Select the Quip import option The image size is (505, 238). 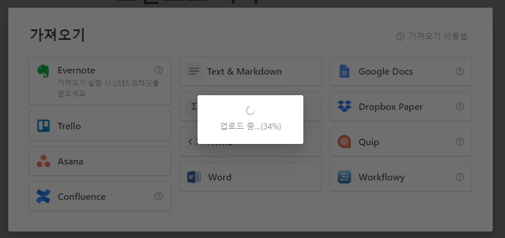[401, 142]
